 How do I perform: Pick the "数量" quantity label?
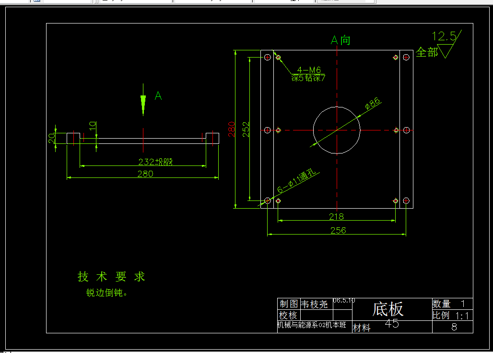[441, 304]
